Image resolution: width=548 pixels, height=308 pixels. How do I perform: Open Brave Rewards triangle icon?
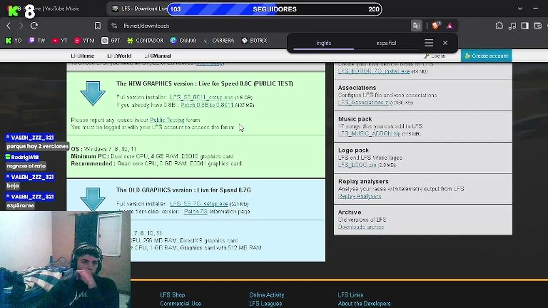(x=450, y=26)
